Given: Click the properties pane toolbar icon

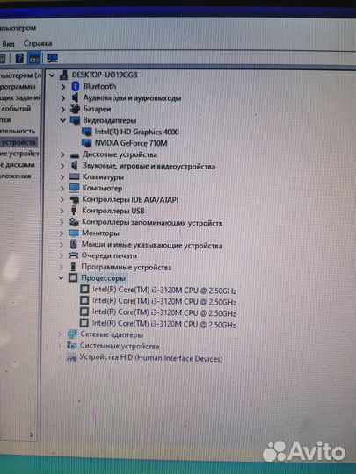Looking at the screenshot, I should (34, 58).
